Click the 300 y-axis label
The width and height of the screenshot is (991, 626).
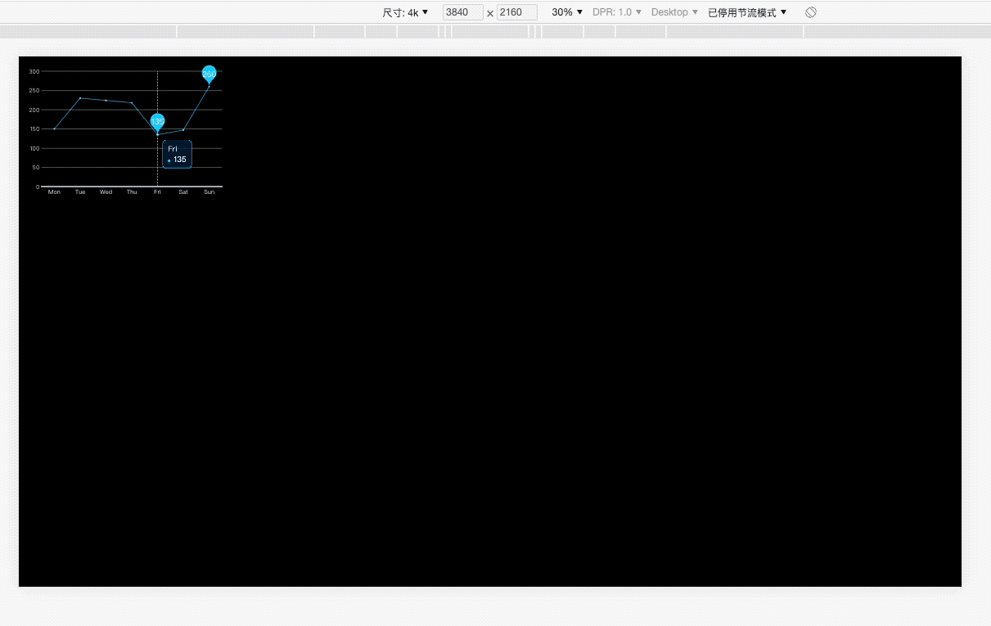(x=34, y=72)
